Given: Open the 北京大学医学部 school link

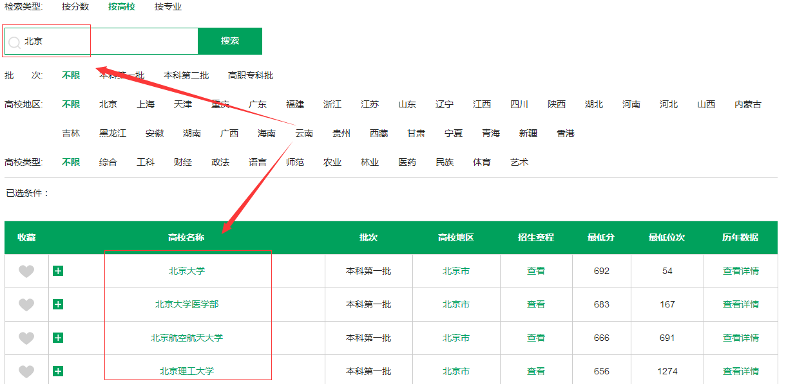Looking at the screenshot, I should [187, 304].
